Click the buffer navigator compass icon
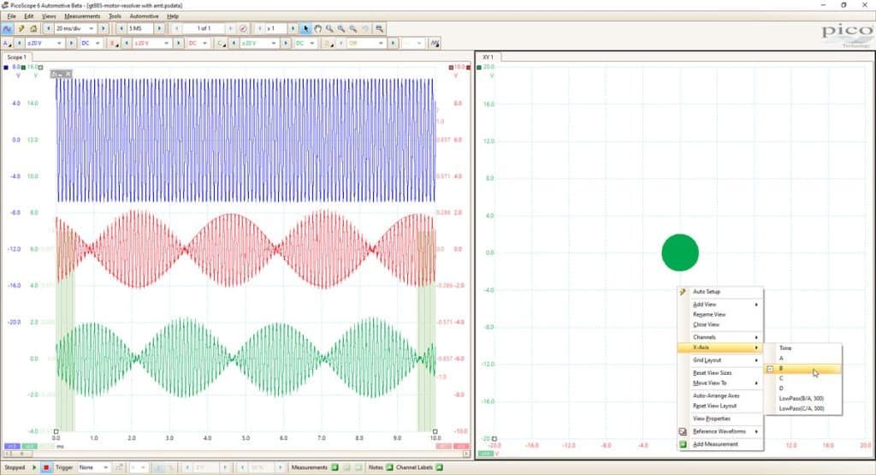 (243, 28)
